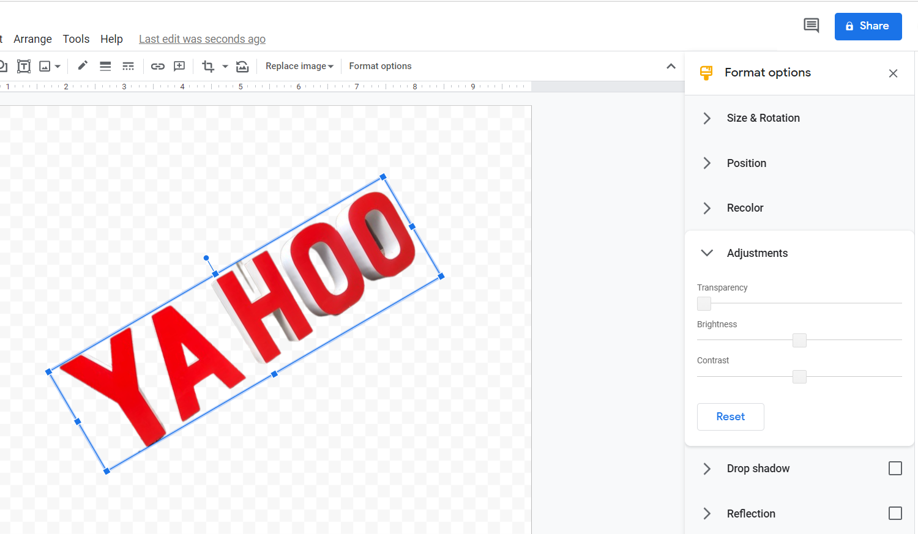The height and width of the screenshot is (534, 918).
Task: Select the crop image tool
Action: point(208,66)
